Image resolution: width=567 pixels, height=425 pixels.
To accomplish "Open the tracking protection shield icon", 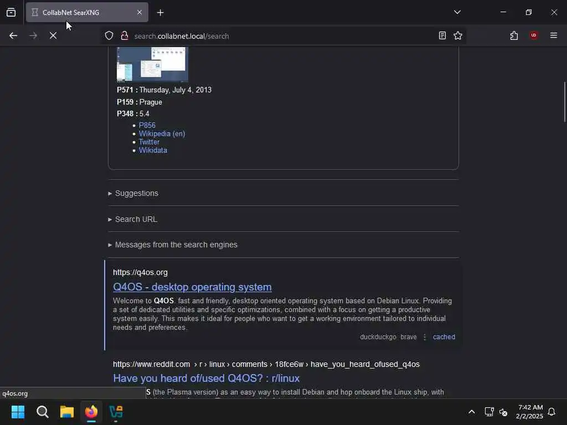I will 109,35.
